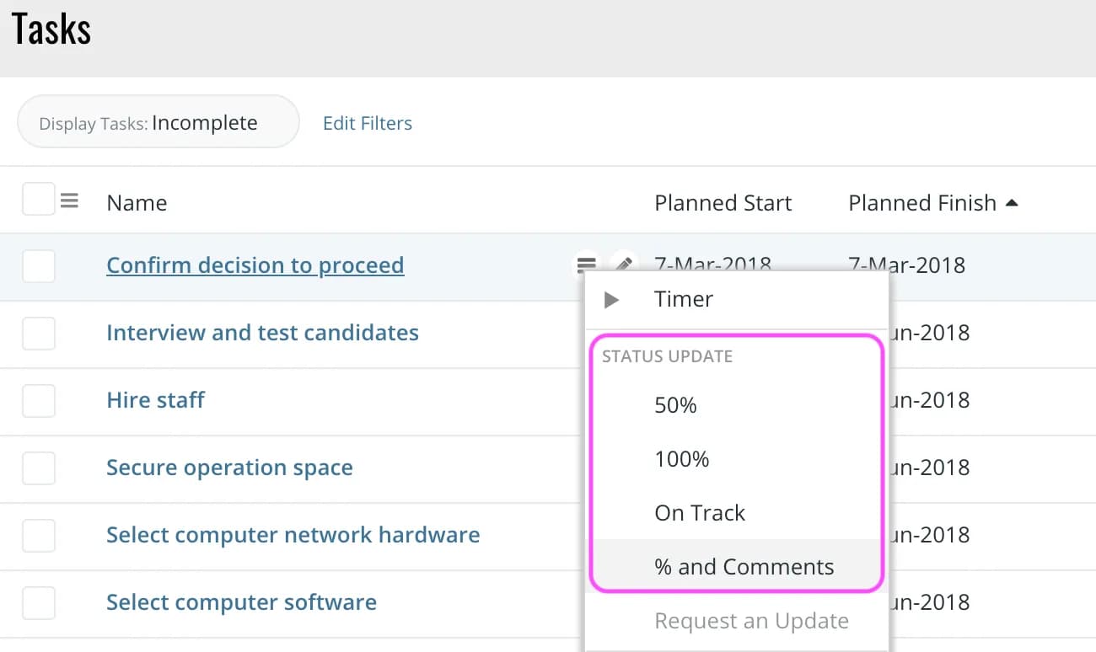Tick the checkbox beside Hire staff

coord(38,401)
